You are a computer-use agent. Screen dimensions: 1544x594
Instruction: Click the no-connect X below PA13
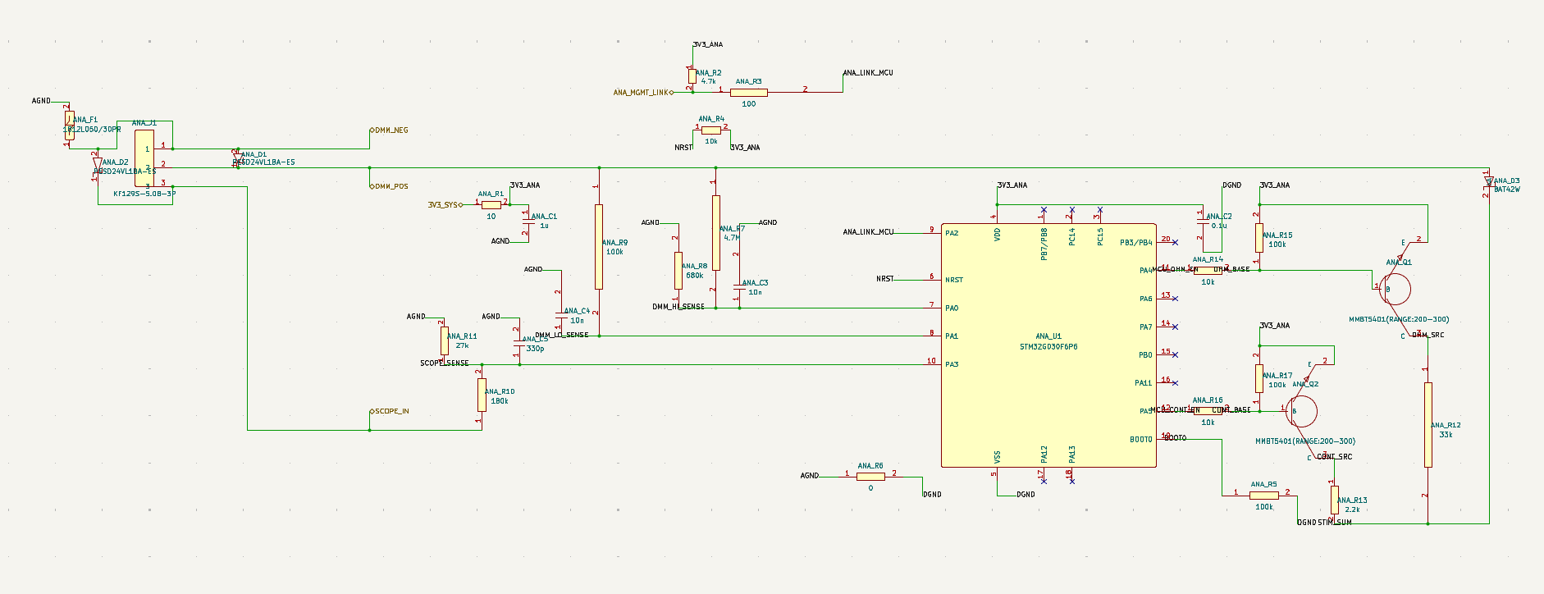tap(1071, 482)
